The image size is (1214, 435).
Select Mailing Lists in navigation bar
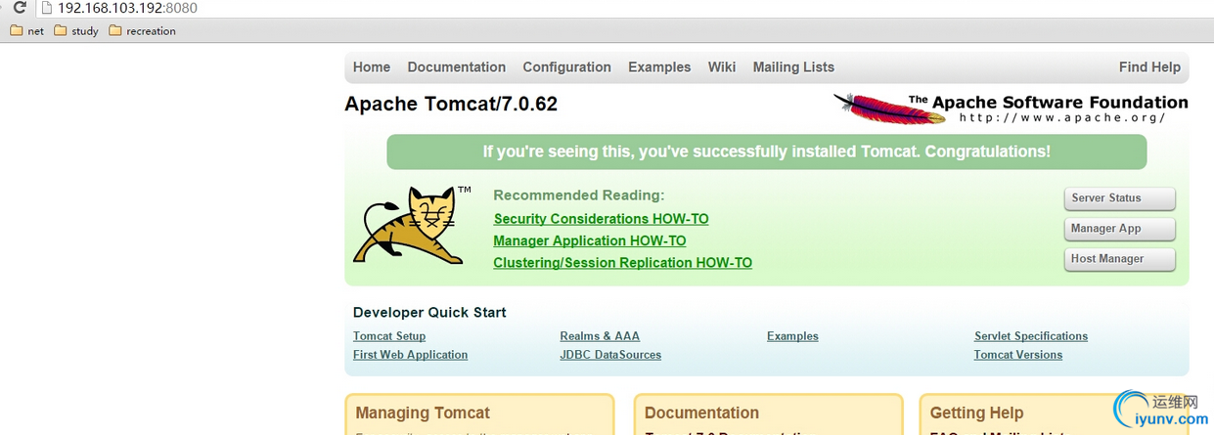point(793,67)
